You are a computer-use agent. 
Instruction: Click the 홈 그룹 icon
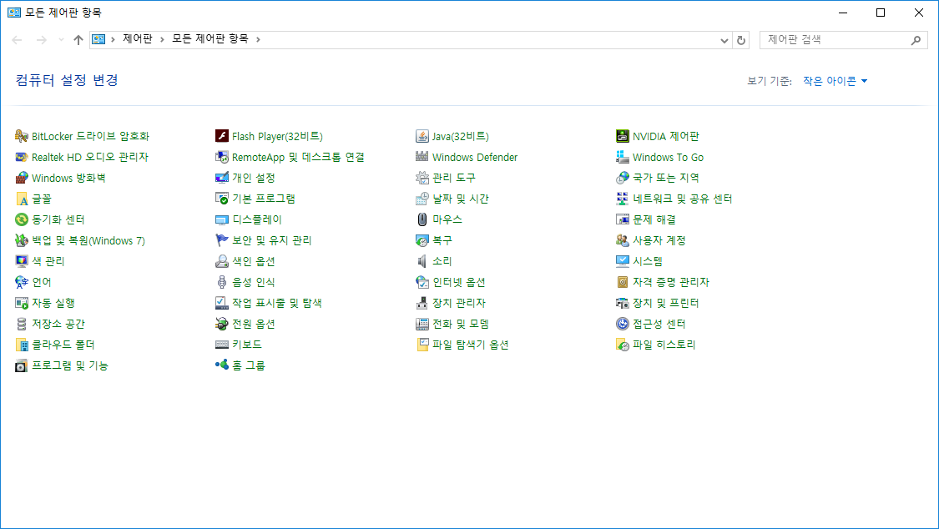point(222,365)
